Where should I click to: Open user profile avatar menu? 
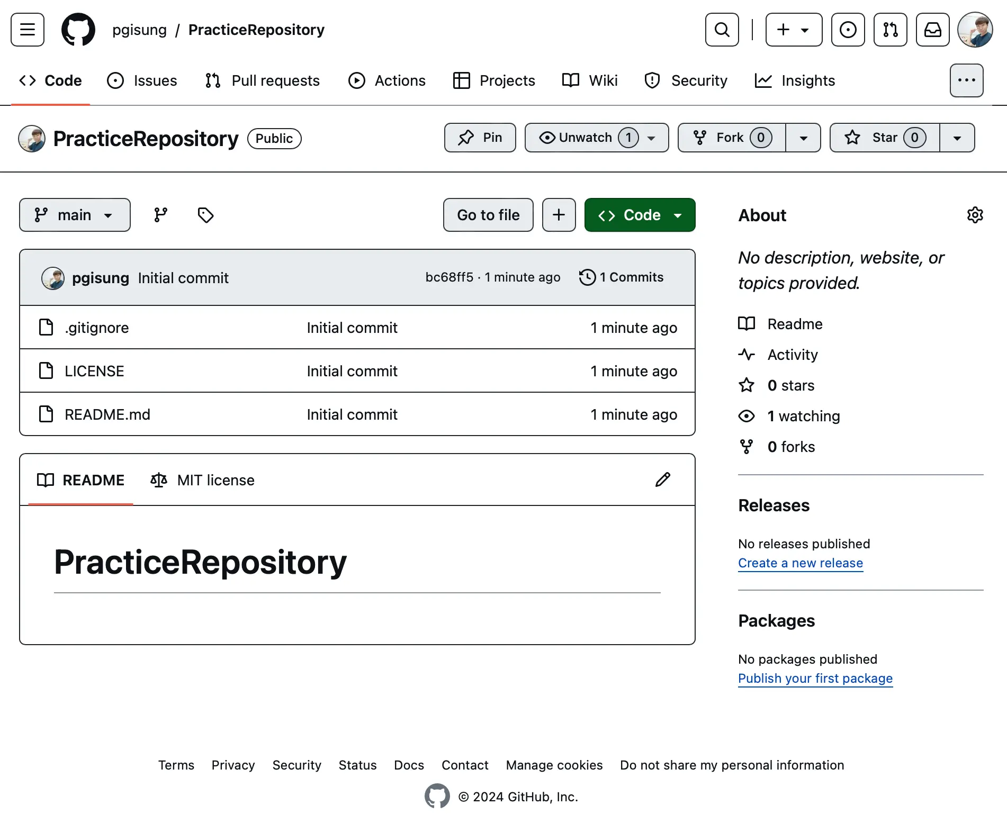(975, 30)
